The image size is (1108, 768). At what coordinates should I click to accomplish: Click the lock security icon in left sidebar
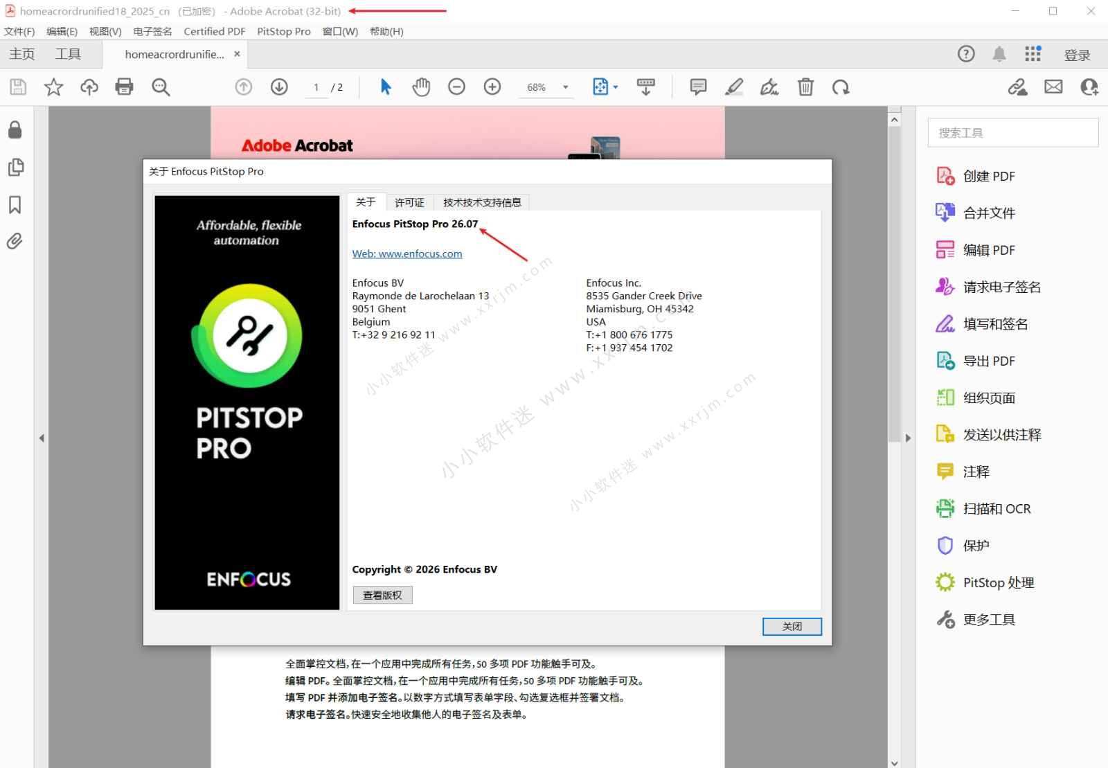[x=15, y=130]
